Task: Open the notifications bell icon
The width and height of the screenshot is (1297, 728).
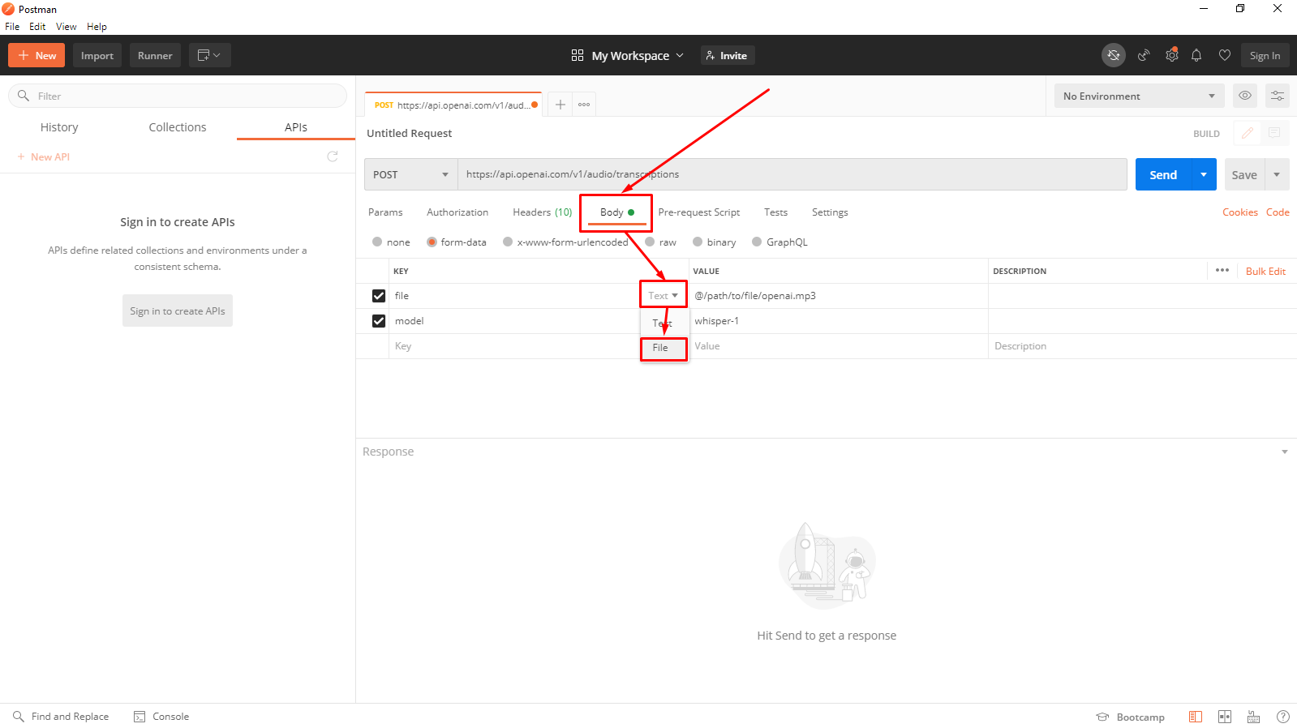Action: click(x=1196, y=55)
